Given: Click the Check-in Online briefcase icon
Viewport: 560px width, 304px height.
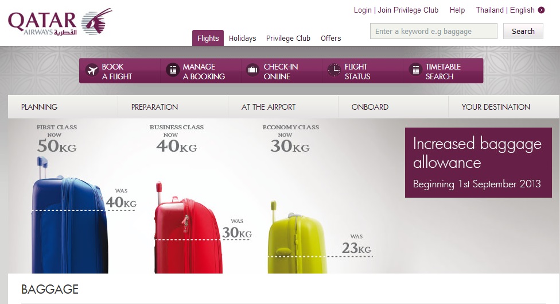Looking at the screenshot, I should point(253,70).
